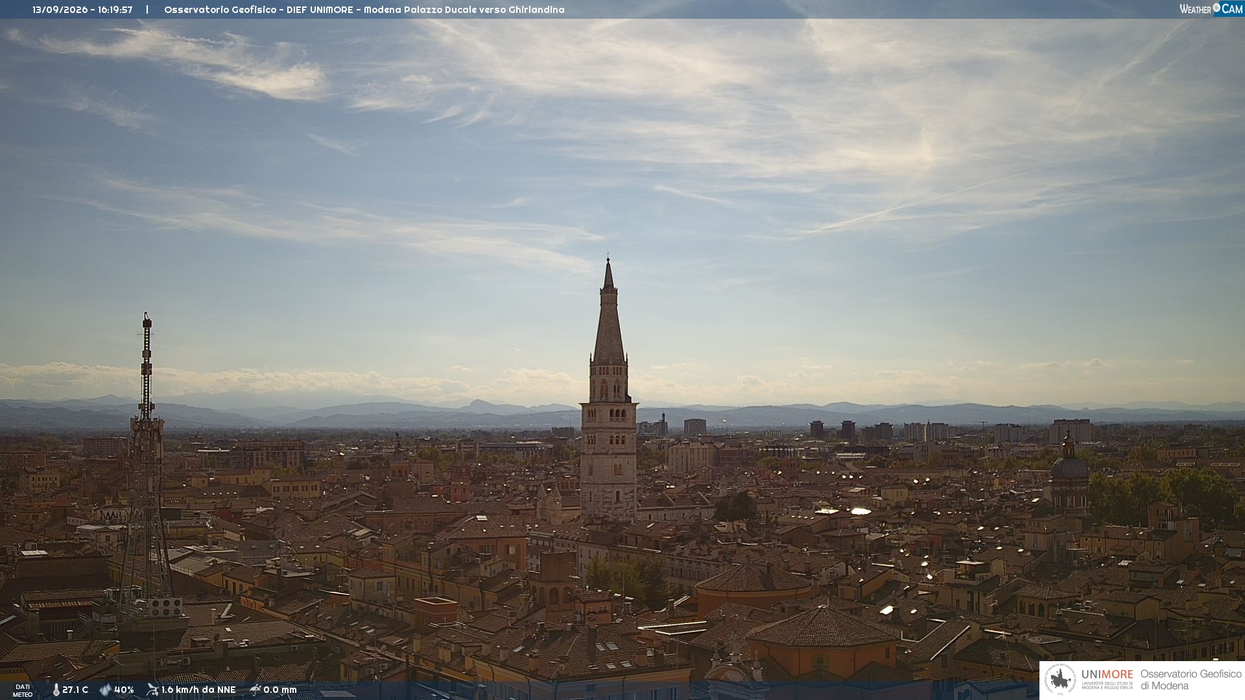Viewport: 1245px width, 700px height.
Task: Select the DATI METEO label
Action: 23,690
